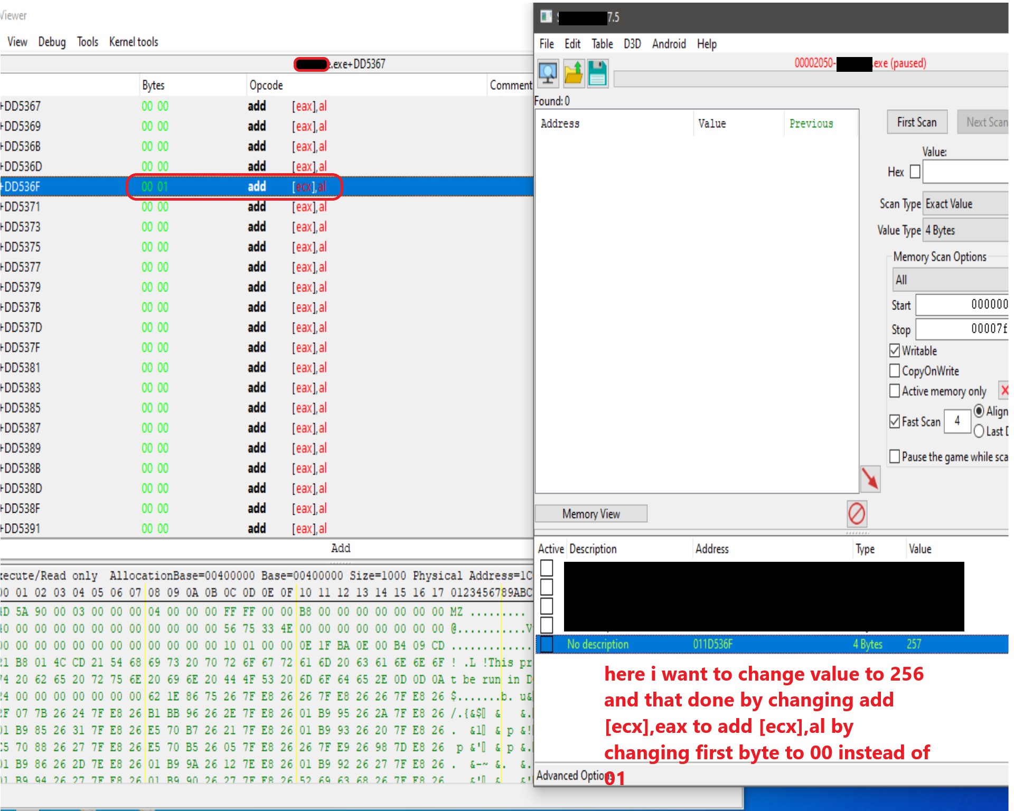1014x811 pixels.
Task: Expand the memory region All dropdown
Action: tap(951, 280)
